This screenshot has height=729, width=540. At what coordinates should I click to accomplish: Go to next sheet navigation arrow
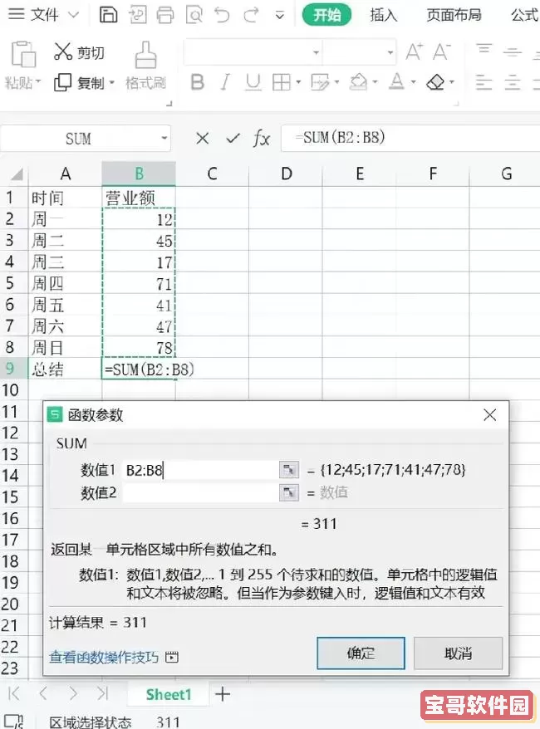(x=73, y=694)
